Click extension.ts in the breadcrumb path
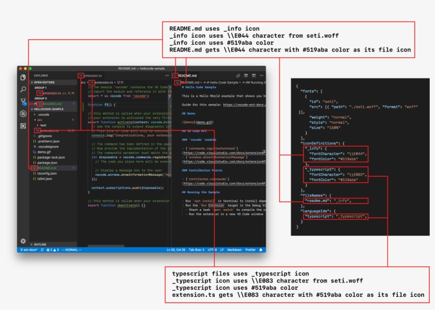This screenshot has height=310, width=435. click(x=104, y=82)
